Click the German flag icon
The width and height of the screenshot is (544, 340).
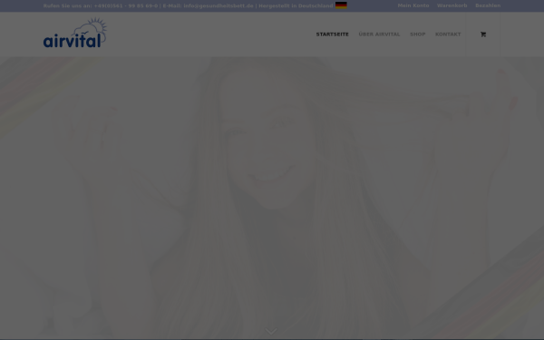(341, 5)
